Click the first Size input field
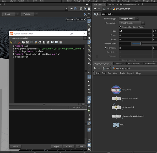Screen dimensions: 157x153 pyautogui.click(x=135, y=31)
